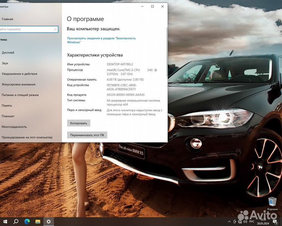Click the settings window vertical scrollbar
The image size is (282, 226).
tap(167, 52)
